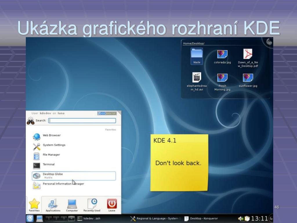The width and height of the screenshot is (297, 223).
Task: Switch to virtual desktop 4 in pager
Action: pyautogui.click(x=71, y=218)
